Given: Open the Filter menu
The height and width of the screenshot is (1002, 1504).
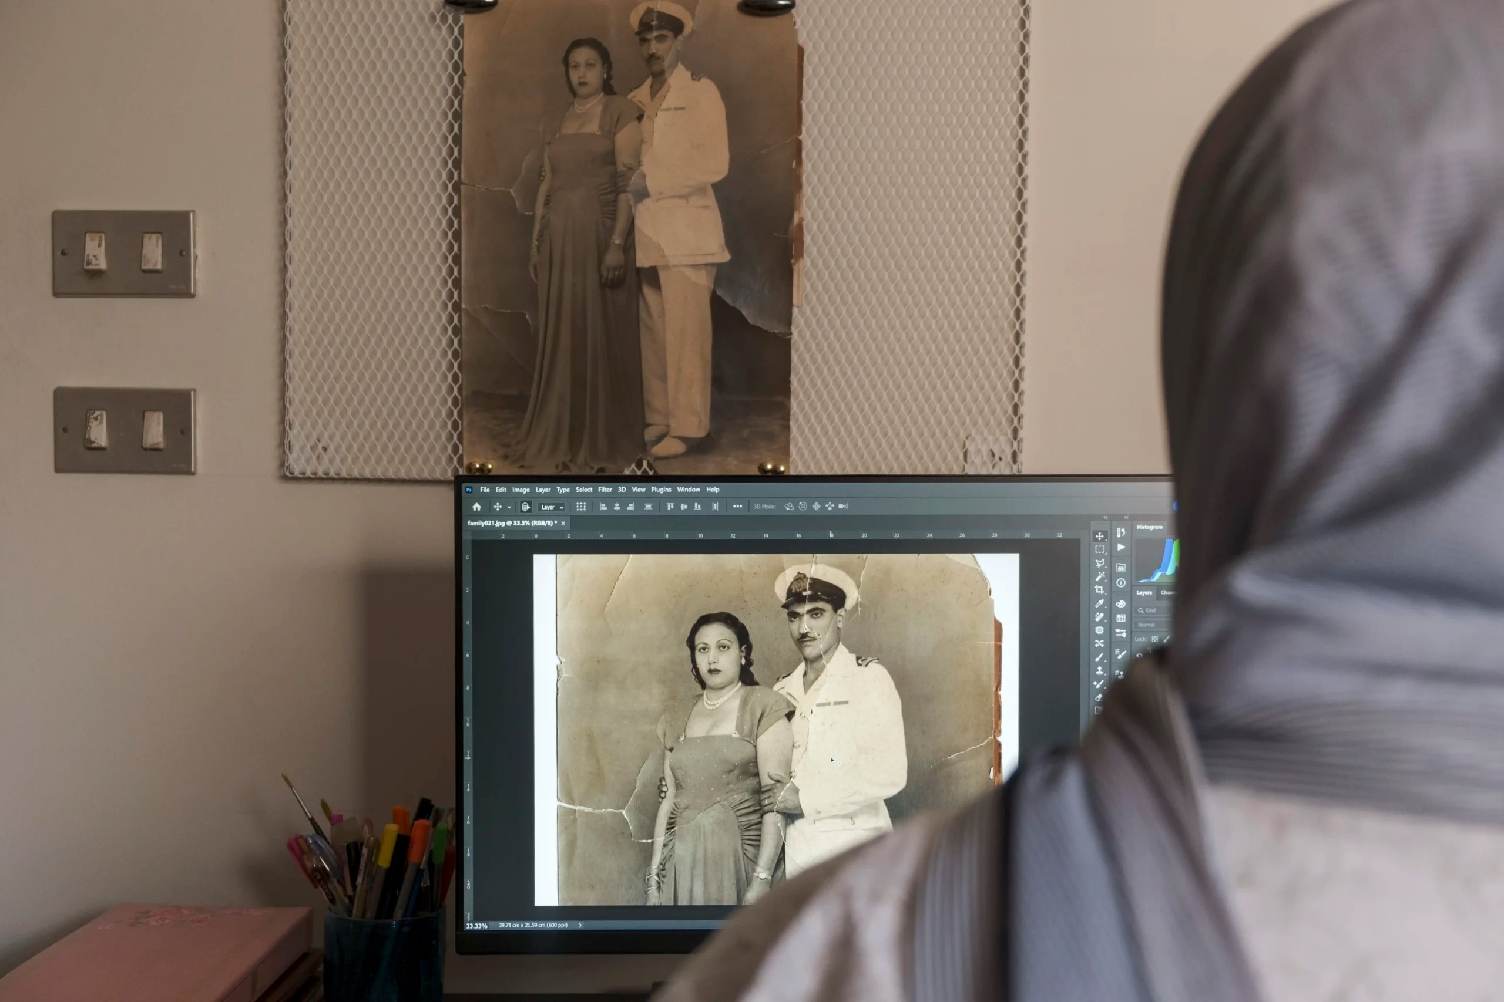Looking at the screenshot, I should tap(605, 490).
